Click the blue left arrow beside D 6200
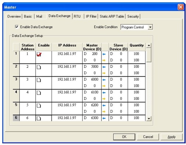The width and height of the screenshot is (186, 145). tap(104, 105)
